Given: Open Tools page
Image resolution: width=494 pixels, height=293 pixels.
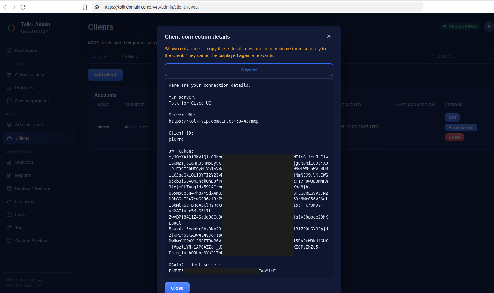Looking at the screenshot, I should [x=38, y=228].
